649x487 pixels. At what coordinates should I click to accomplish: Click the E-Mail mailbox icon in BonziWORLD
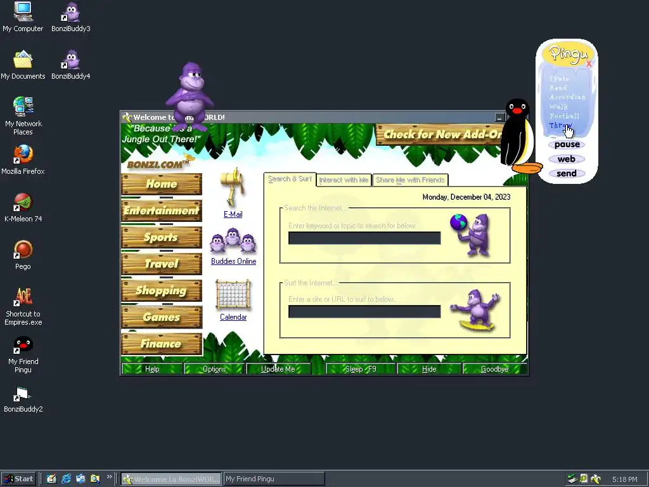pyautogui.click(x=233, y=188)
